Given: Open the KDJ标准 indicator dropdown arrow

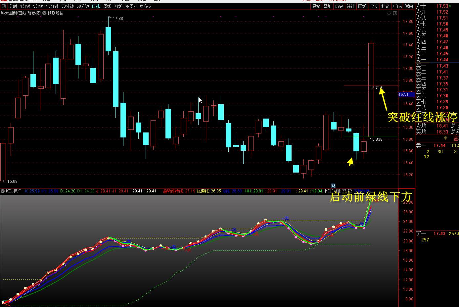Looking at the screenshot, I should (x=3, y=191).
